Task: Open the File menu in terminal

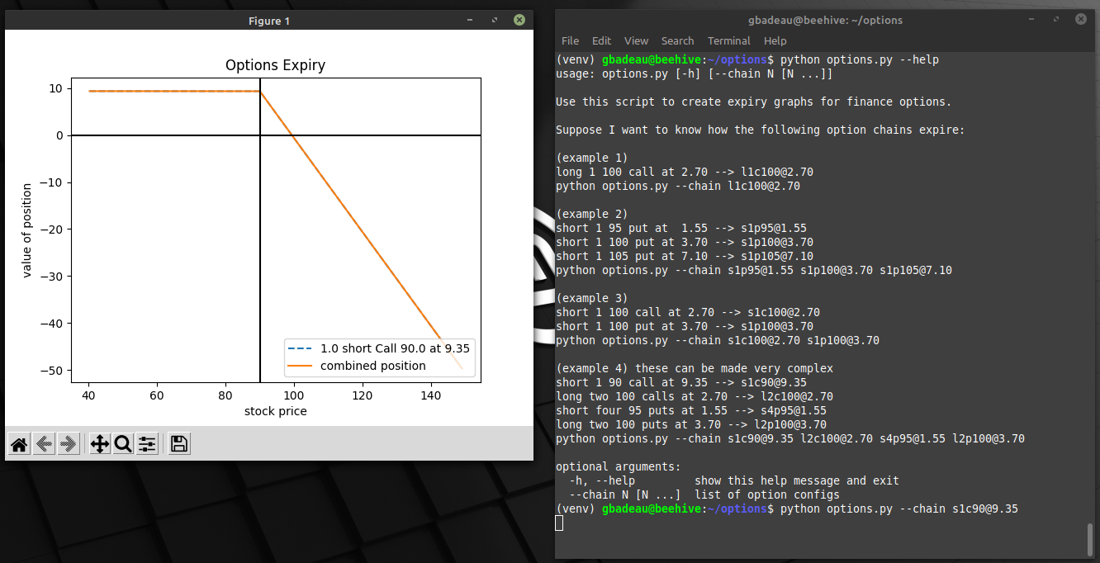Action: point(570,40)
